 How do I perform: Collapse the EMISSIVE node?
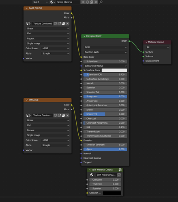point(27,100)
